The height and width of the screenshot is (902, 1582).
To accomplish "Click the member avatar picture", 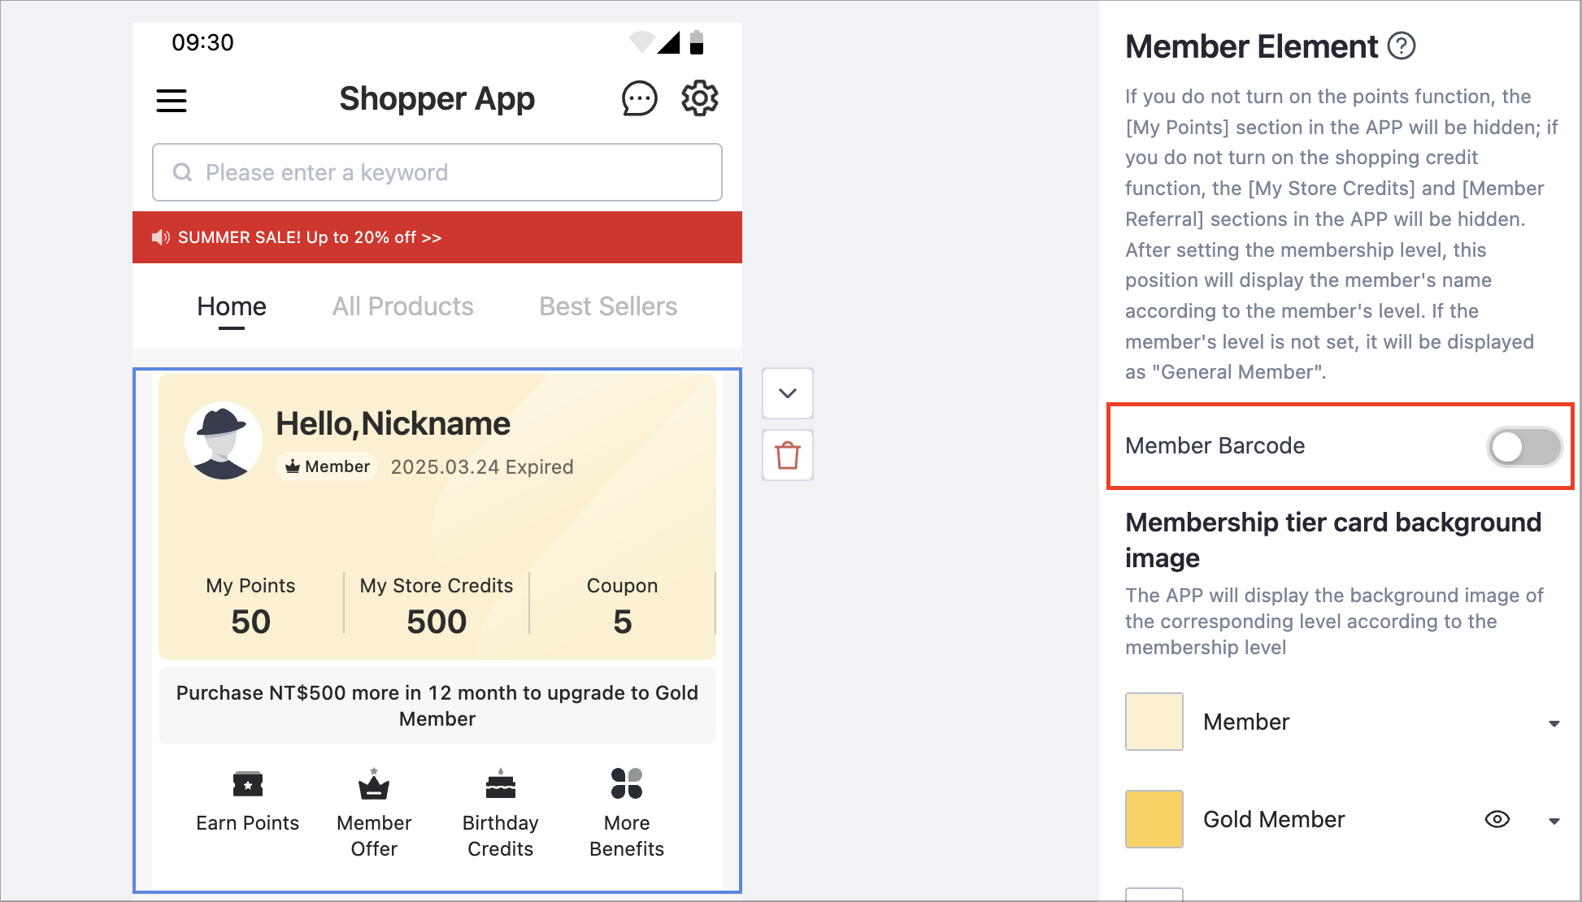I will [224, 440].
